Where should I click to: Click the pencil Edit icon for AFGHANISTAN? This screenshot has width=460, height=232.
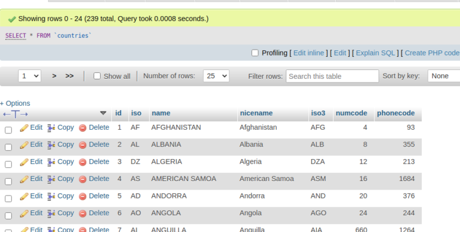click(24, 128)
